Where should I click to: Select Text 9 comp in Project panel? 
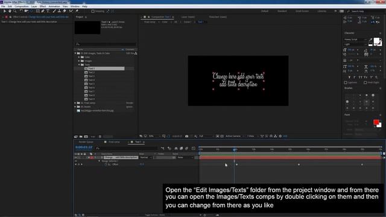click(x=91, y=99)
